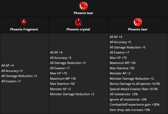This screenshot has height=114, width=168.
Task: Click the Phoenix Fragment gem icon
Action: click(24, 22)
